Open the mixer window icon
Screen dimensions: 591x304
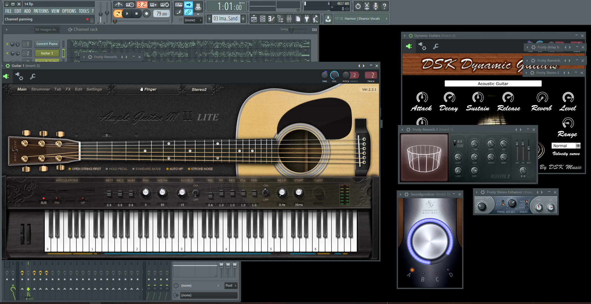289,19
